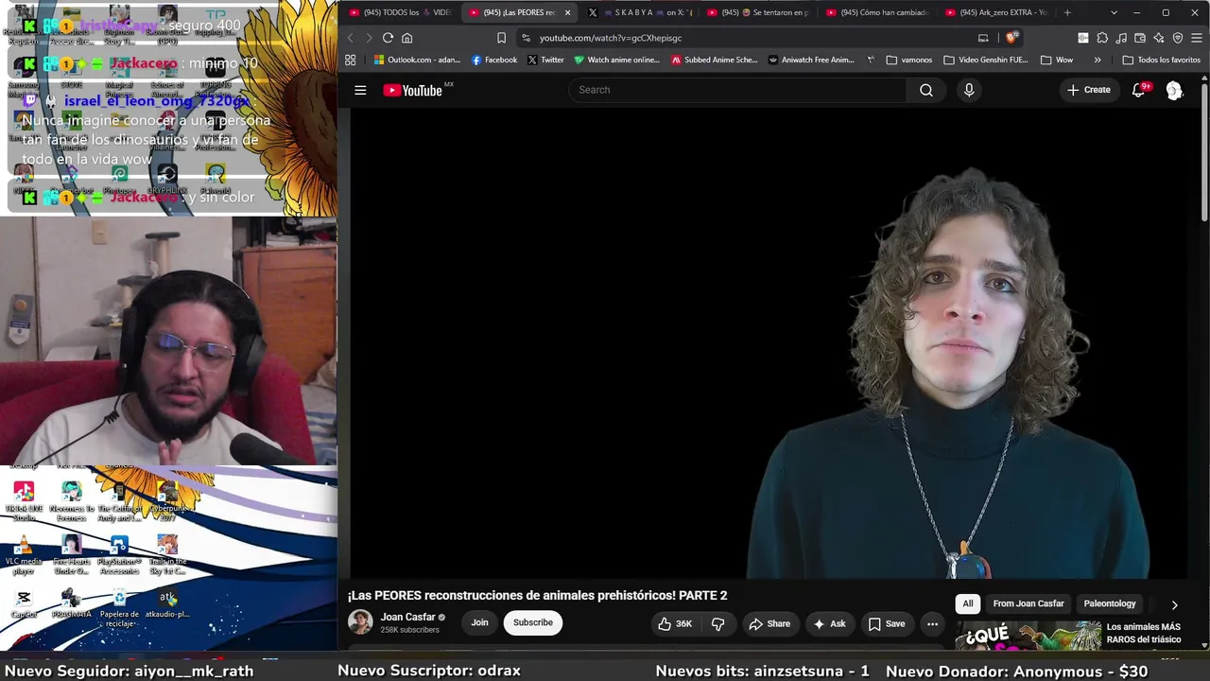This screenshot has height=681, width=1210.
Task: Open the browser extensions puzzle icon
Action: [1102, 38]
